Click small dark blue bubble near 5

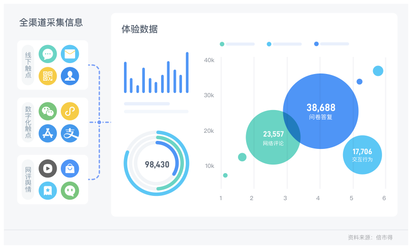(359, 82)
